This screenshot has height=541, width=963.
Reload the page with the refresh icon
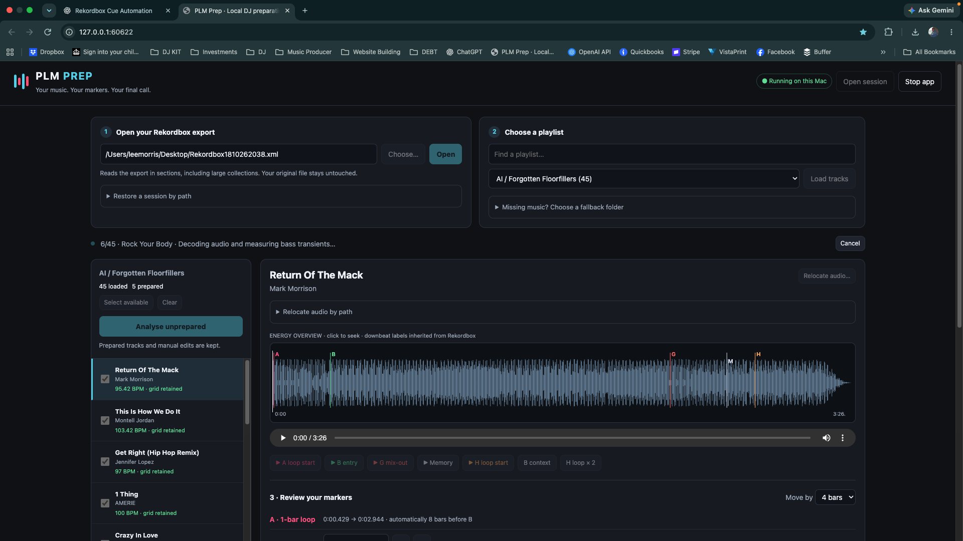pyautogui.click(x=48, y=32)
